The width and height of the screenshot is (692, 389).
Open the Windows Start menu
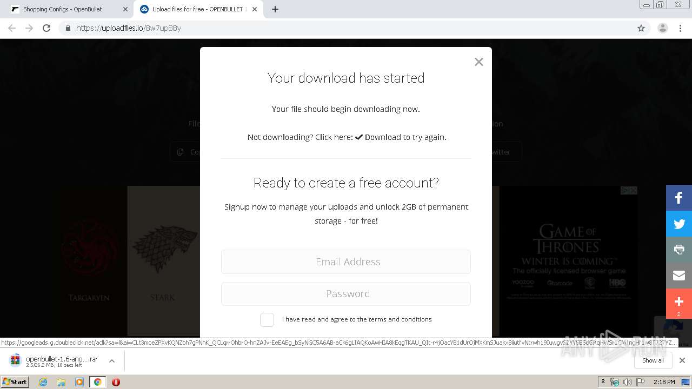point(15,382)
